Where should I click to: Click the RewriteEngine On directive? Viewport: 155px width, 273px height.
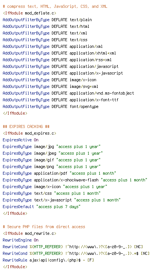click(x=20, y=240)
